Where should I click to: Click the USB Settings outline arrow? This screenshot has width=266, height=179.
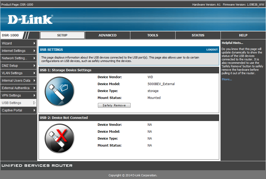click(x=34, y=103)
